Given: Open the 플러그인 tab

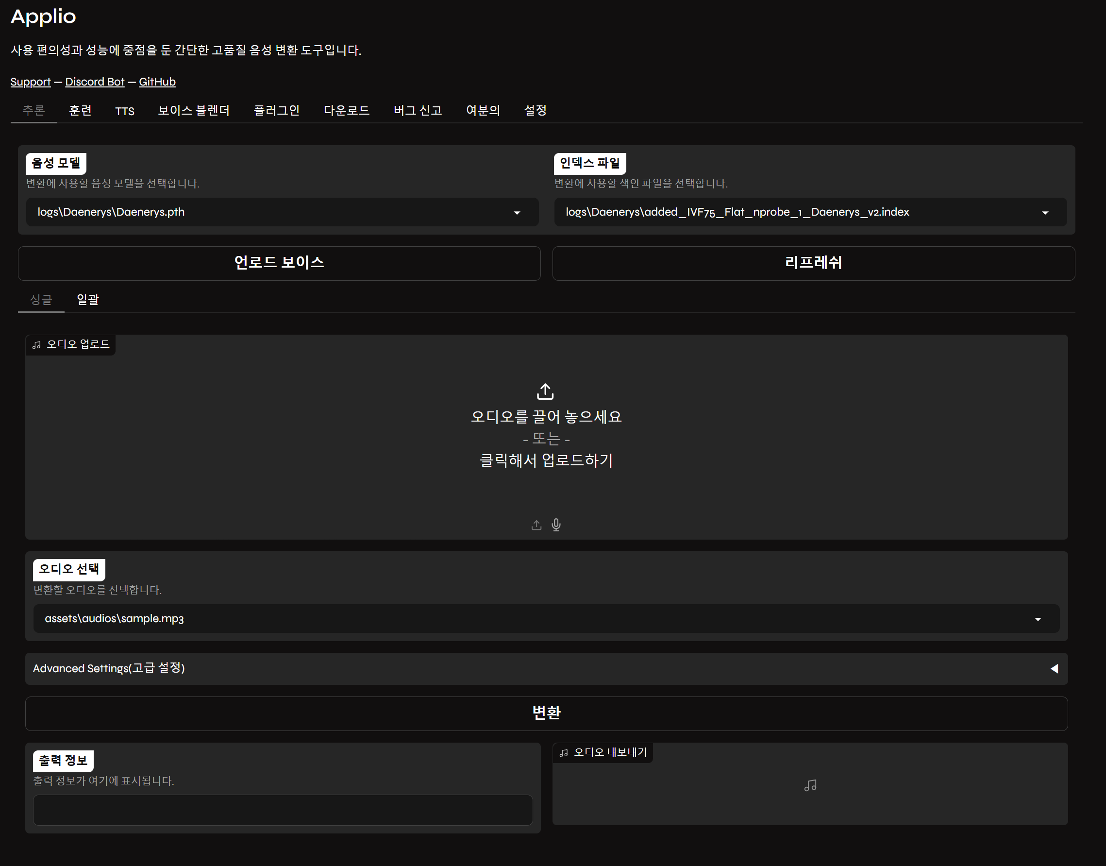Looking at the screenshot, I should [276, 111].
